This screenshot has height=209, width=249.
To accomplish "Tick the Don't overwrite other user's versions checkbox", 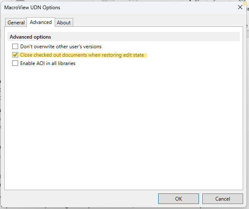I will pos(15,47).
